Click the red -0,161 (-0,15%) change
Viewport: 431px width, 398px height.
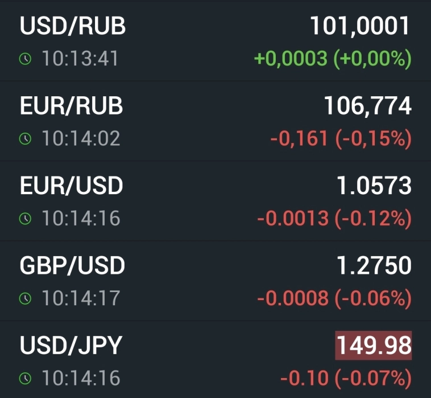coord(341,138)
